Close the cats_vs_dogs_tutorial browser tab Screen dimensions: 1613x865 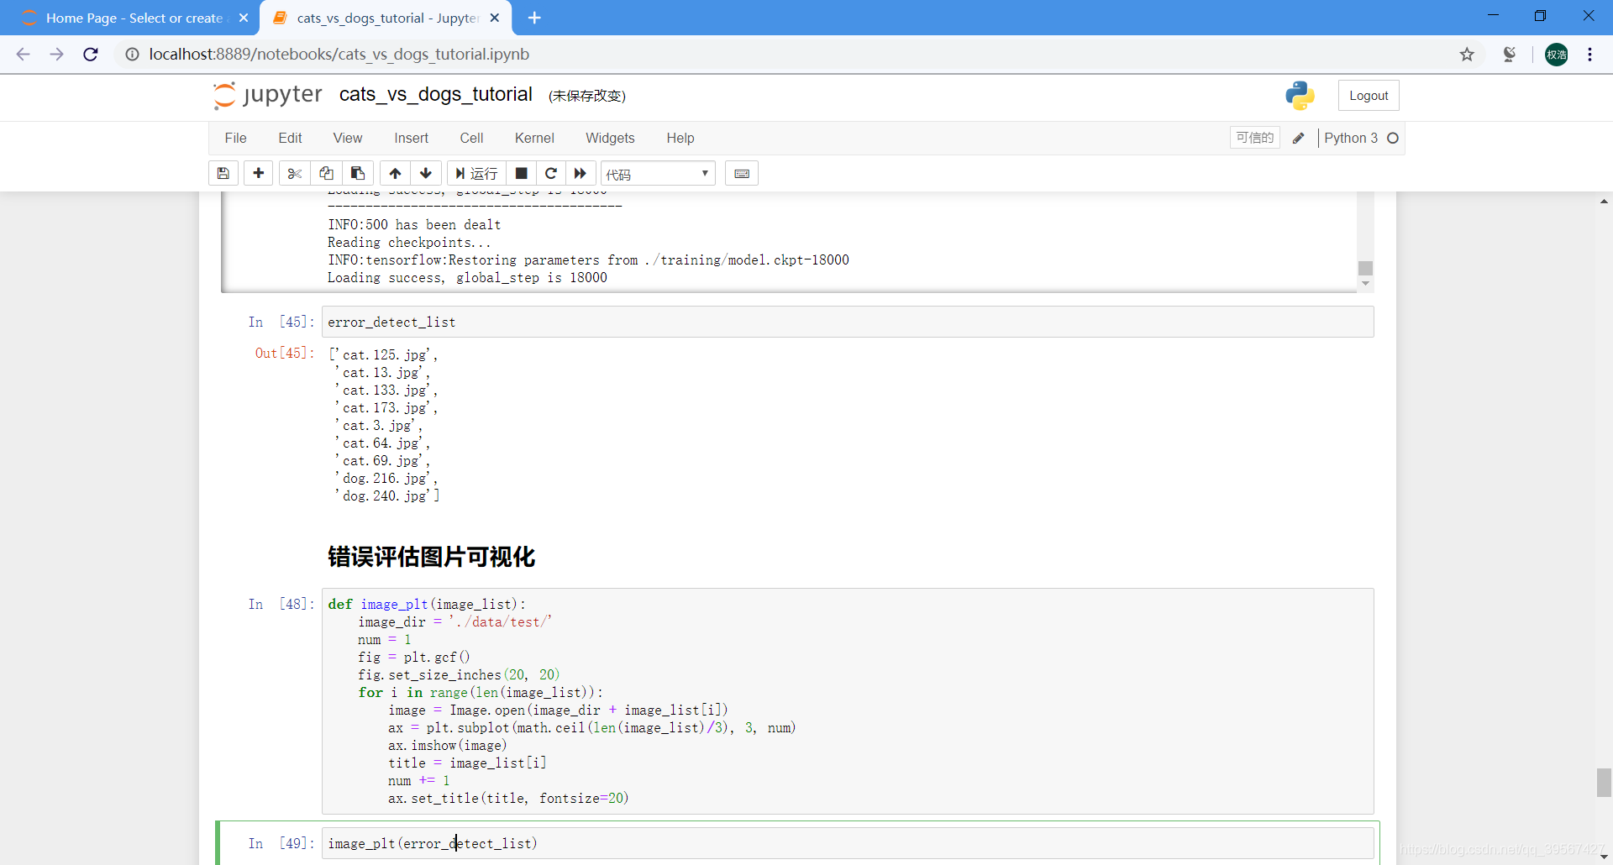(495, 18)
